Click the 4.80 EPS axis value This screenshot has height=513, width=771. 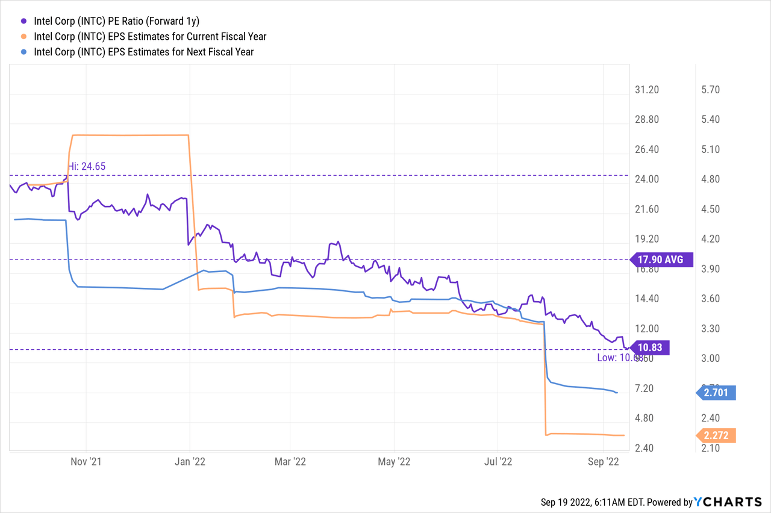pos(711,179)
